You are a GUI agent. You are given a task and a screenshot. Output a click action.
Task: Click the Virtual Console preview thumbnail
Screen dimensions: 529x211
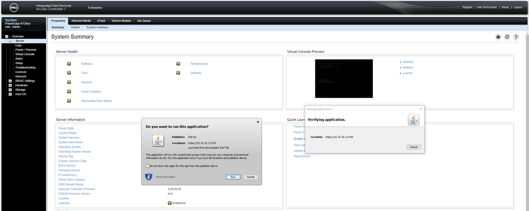[x=344, y=79]
